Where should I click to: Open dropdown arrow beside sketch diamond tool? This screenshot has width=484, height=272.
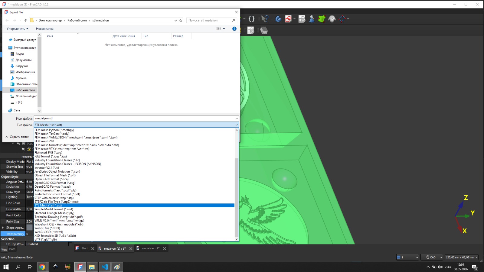(348, 19)
